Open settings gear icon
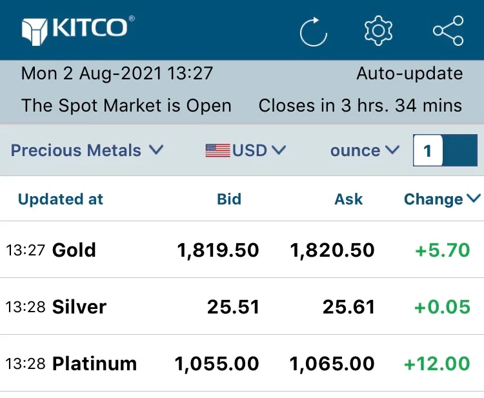This screenshot has width=484, height=398. click(378, 31)
